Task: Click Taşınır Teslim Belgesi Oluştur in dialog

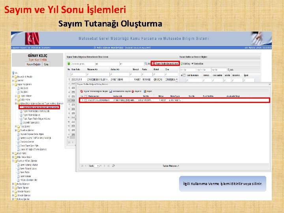Action: [94, 91]
